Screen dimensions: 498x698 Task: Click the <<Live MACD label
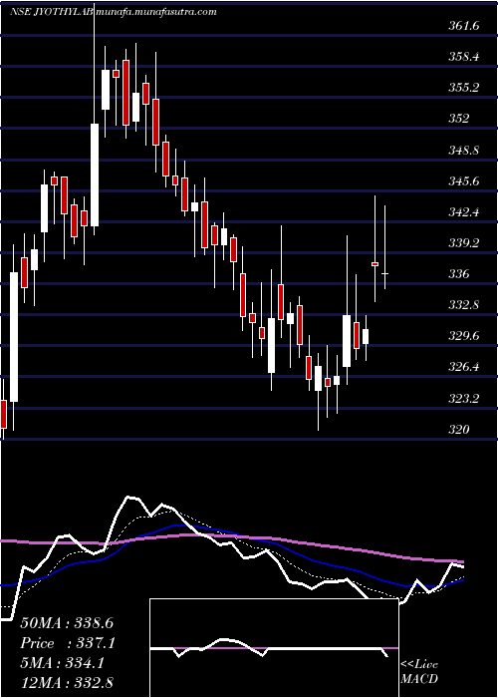pyautogui.click(x=419, y=672)
